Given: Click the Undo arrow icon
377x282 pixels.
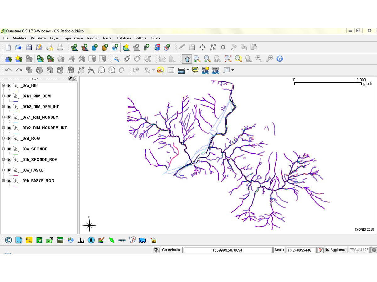Looking at the screenshot, I should 8,70.
